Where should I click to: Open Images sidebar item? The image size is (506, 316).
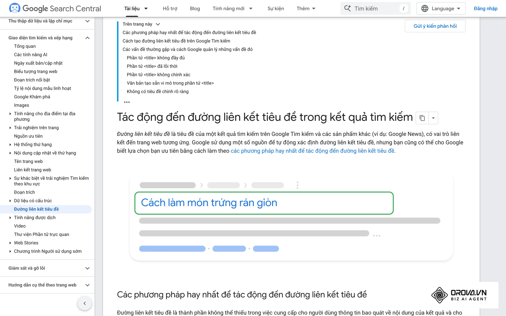coord(22,105)
